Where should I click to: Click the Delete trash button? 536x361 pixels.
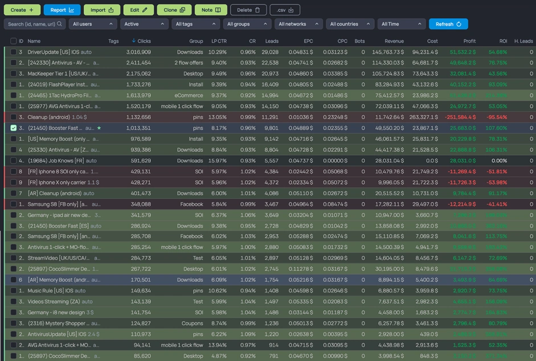pos(248,10)
